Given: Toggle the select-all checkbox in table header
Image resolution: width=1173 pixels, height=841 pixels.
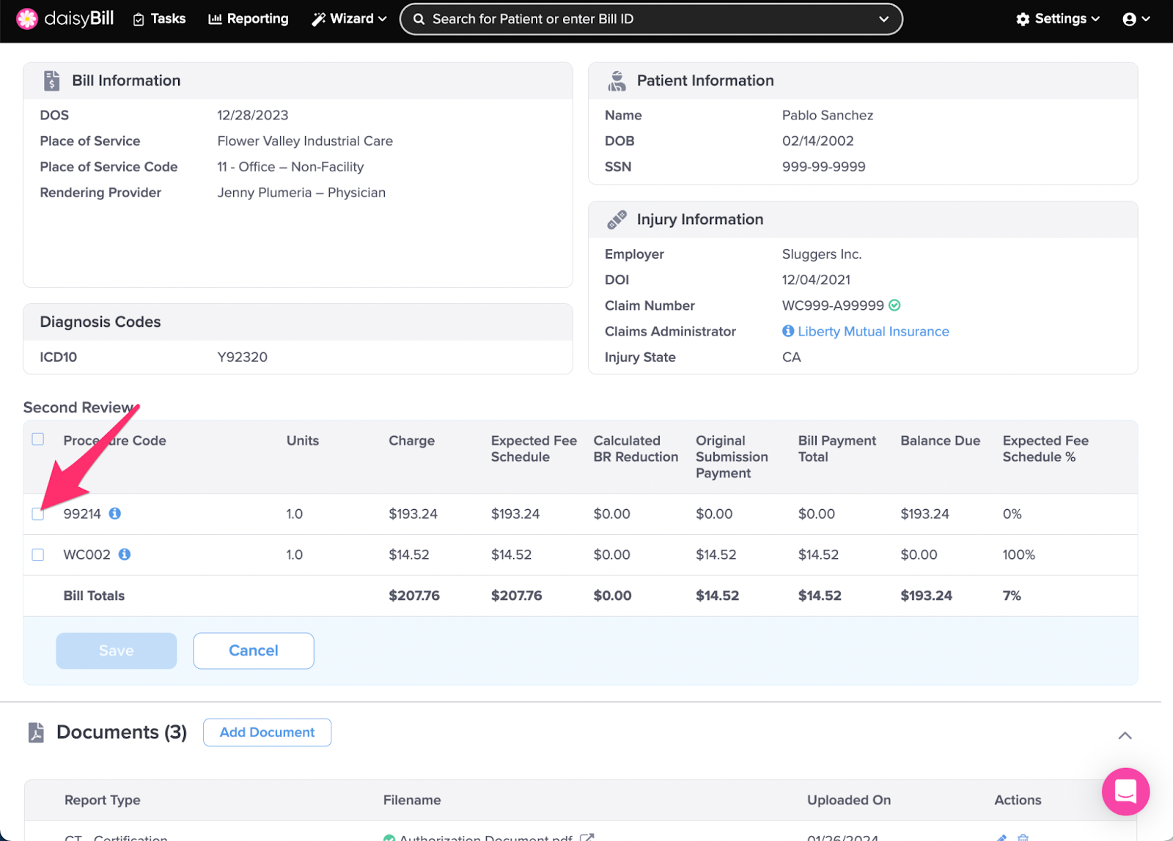Looking at the screenshot, I should point(38,440).
